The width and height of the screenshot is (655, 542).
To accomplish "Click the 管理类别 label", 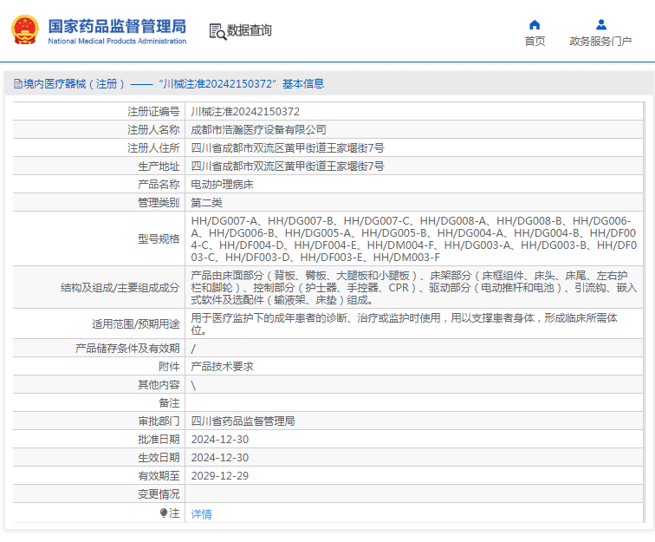I will (159, 202).
